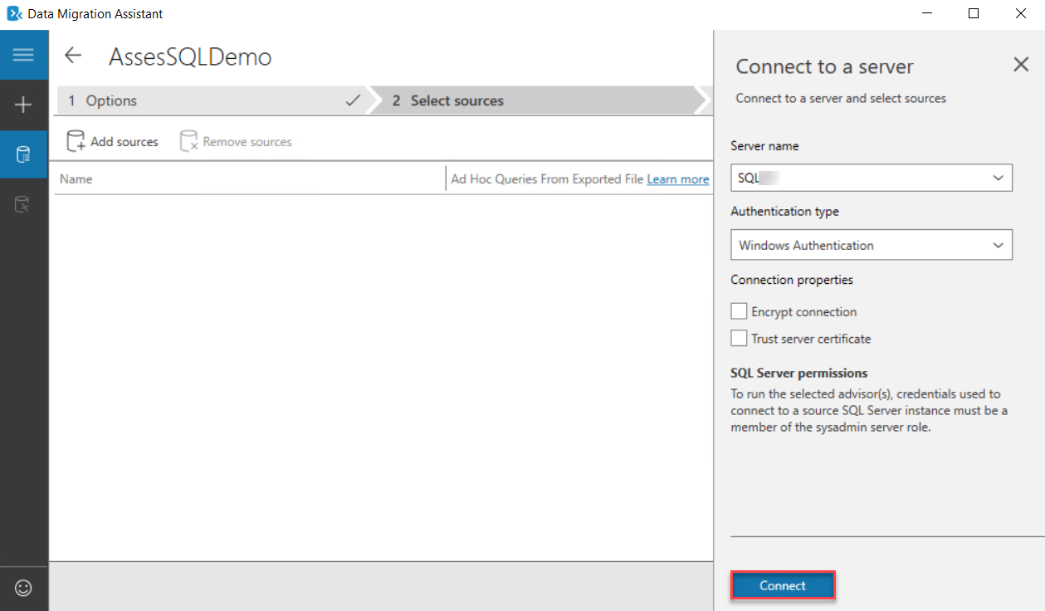Click the Connect button
Screen dimensions: 1045x611
click(x=782, y=586)
